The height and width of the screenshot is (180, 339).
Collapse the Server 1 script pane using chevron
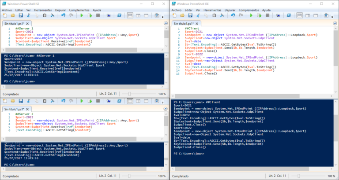coord(165,23)
